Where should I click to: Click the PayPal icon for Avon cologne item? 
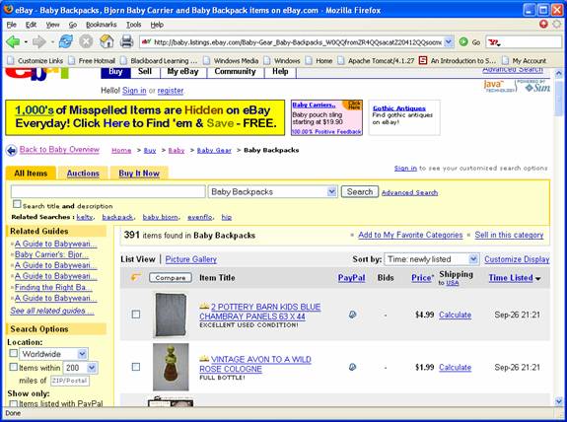(x=352, y=367)
